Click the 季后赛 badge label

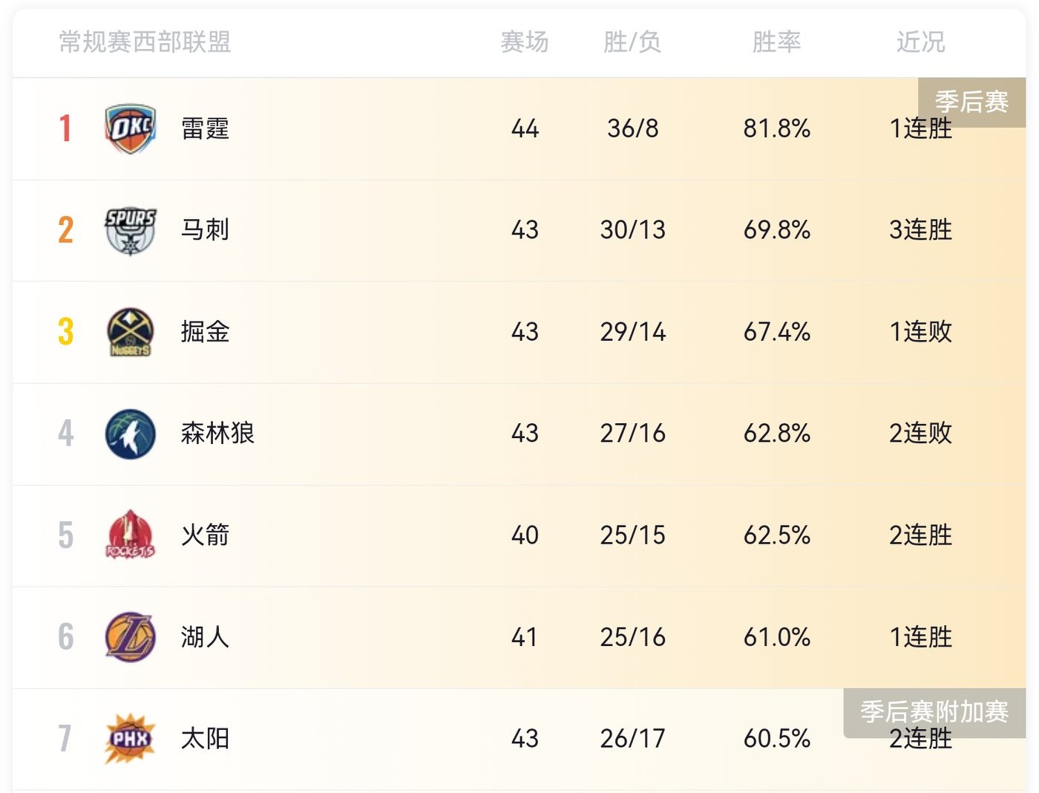(x=971, y=101)
